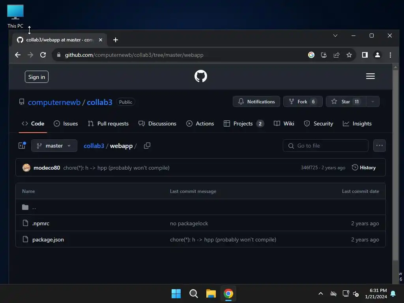Toggle the Chrome side panel icon
404x303 pixels.
coord(365,55)
